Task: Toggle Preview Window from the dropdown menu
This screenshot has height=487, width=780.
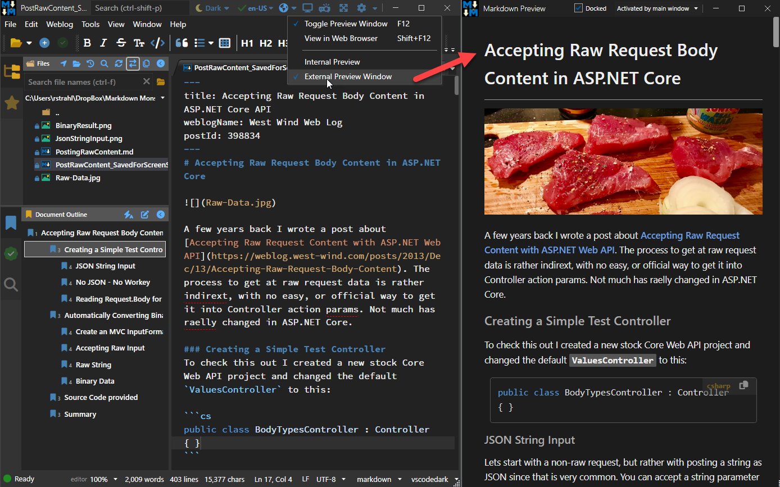Action: tap(346, 24)
